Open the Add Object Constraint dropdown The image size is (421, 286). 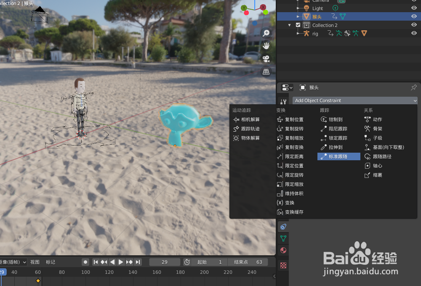[355, 101]
